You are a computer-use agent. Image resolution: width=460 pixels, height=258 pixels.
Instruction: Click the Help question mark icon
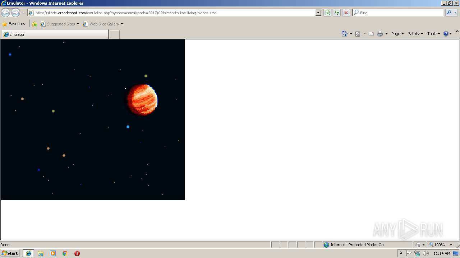click(446, 34)
